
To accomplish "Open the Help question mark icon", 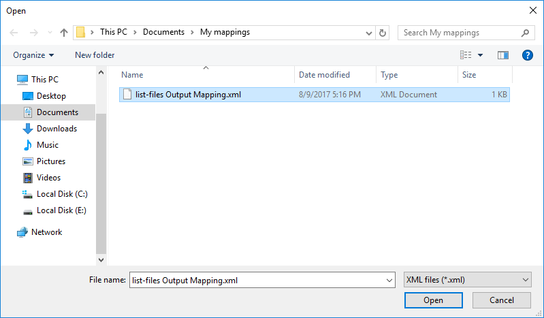I will [x=526, y=55].
